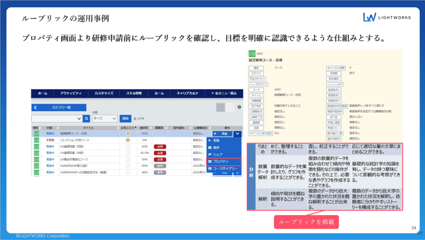This screenshot has width=425, height=240.
Task: Toggle favorite star for 経営戦略コース・応用
Action: click(128, 134)
